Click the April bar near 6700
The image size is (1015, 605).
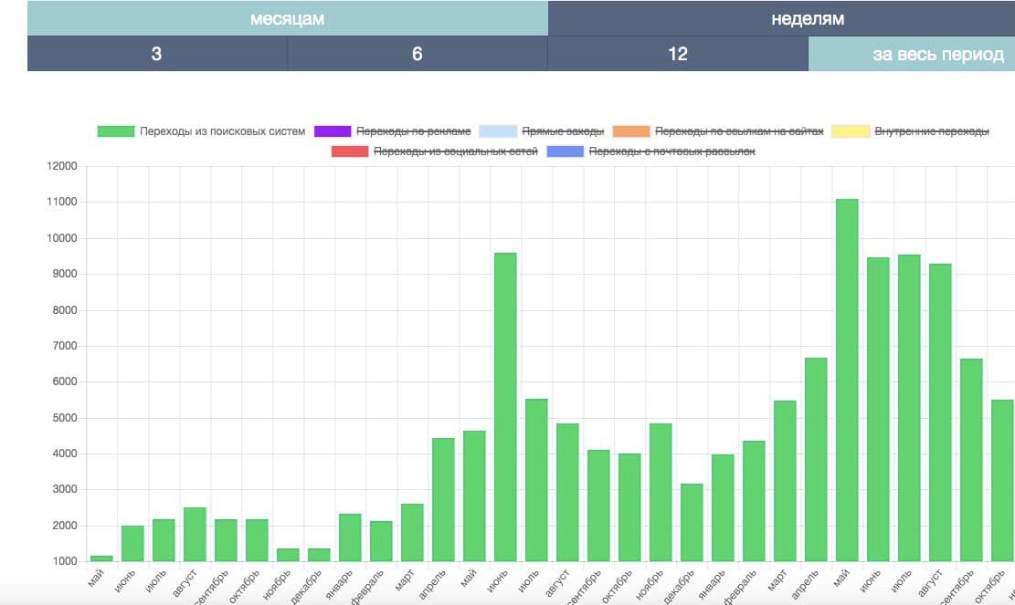click(x=816, y=459)
